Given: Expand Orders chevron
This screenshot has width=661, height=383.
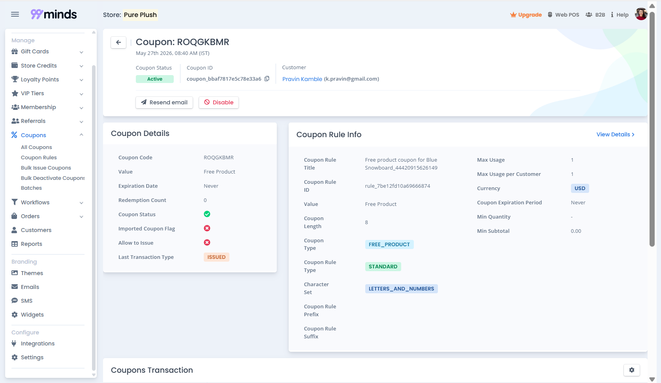Looking at the screenshot, I should tap(81, 217).
